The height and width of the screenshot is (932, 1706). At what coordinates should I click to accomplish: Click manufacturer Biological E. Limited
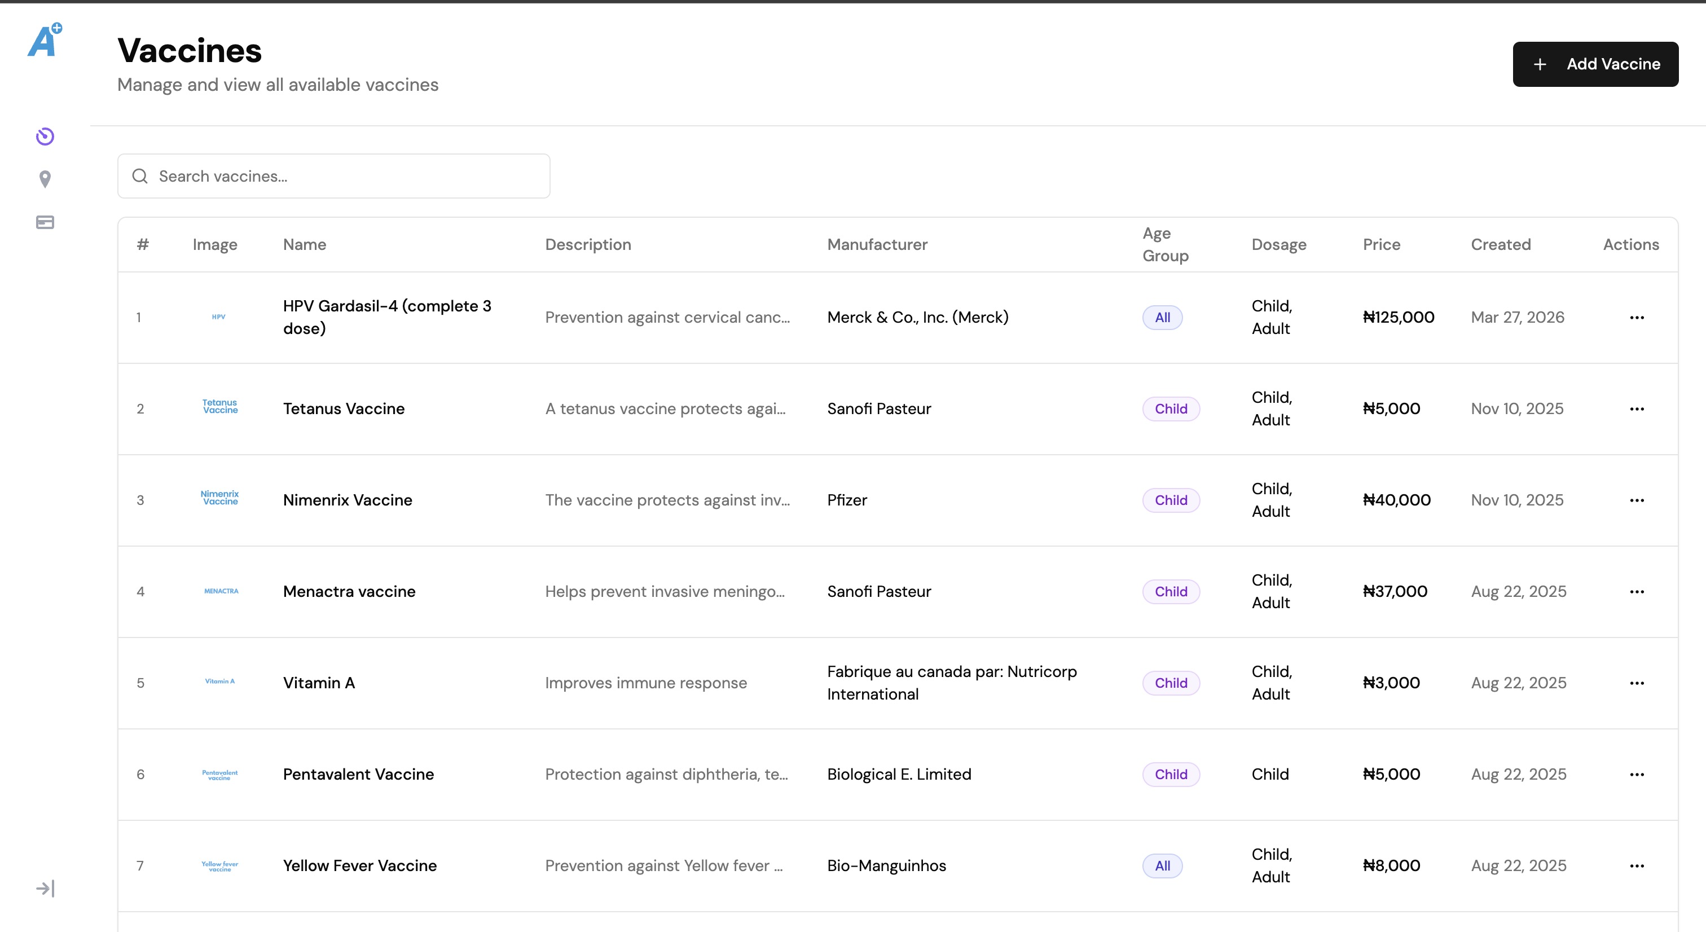899,775
